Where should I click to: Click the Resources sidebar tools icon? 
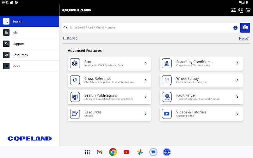(x=6, y=55)
